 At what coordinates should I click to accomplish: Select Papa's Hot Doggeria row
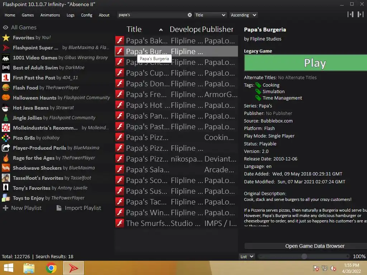(176, 105)
